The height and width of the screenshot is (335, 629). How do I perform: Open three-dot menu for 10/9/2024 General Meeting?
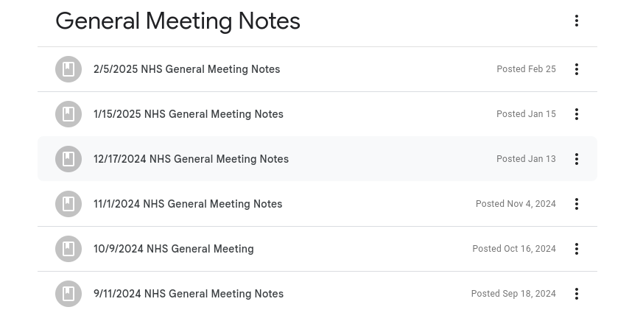pyautogui.click(x=577, y=249)
